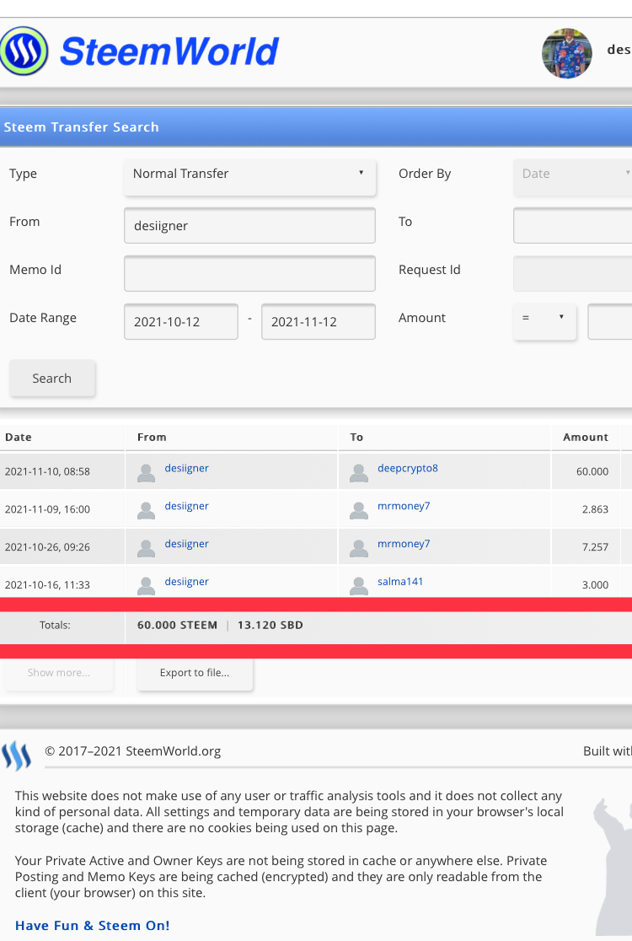632x941 pixels.
Task: Select the end date 2021-11-12 field
Action: pos(319,321)
